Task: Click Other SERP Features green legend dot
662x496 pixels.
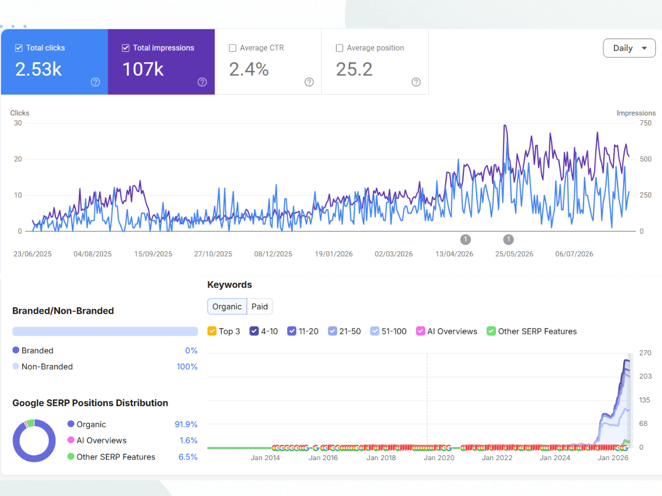Action: 71,456
